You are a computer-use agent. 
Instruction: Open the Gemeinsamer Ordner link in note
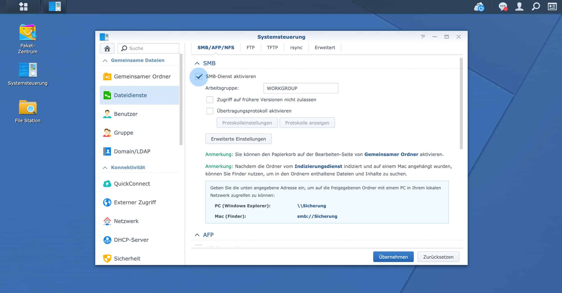pos(391,154)
